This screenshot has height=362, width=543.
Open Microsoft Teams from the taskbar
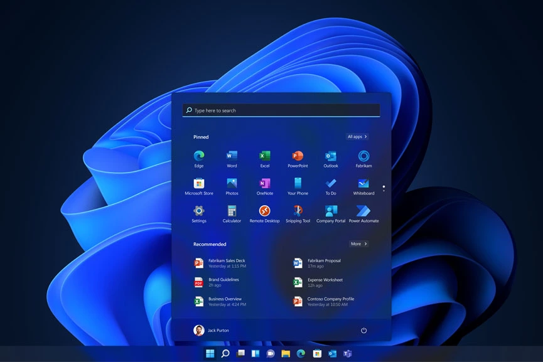point(347,353)
